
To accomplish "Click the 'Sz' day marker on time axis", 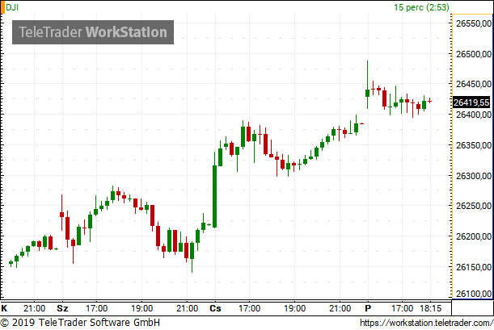I will coord(62,308).
